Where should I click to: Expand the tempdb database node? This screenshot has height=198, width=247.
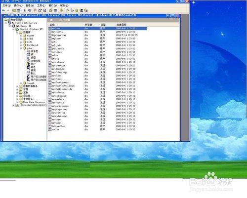[21, 83]
